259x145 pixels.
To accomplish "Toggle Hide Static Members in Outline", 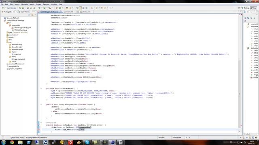I will (251, 18).
